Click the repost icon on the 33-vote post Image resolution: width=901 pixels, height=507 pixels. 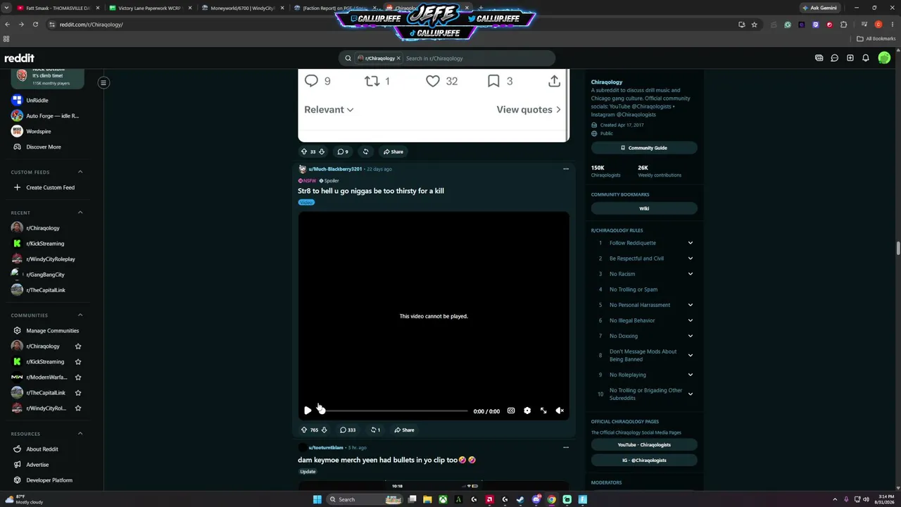(x=365, y=151)
